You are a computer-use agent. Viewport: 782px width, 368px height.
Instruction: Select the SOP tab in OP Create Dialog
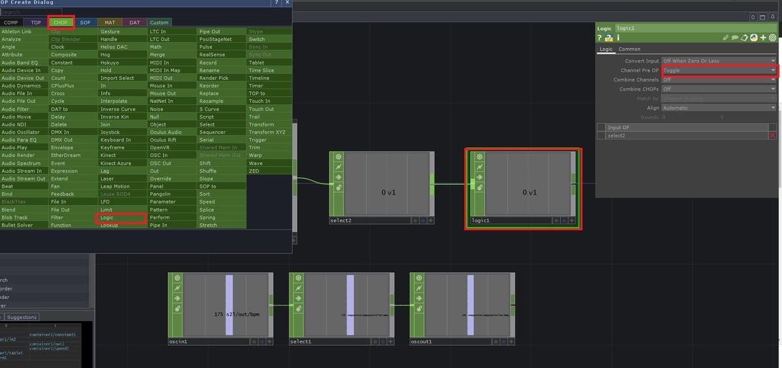[x=85, y=22]
